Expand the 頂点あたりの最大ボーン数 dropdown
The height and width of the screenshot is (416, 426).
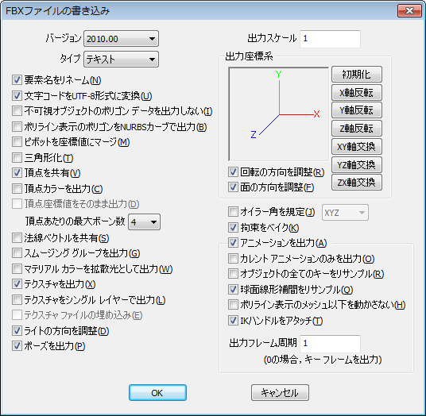pyautogui.click(x=144, y=222)
